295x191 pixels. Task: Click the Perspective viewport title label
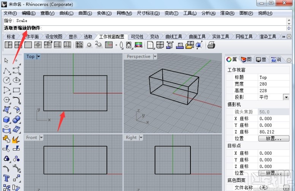(x=138, y=56)
